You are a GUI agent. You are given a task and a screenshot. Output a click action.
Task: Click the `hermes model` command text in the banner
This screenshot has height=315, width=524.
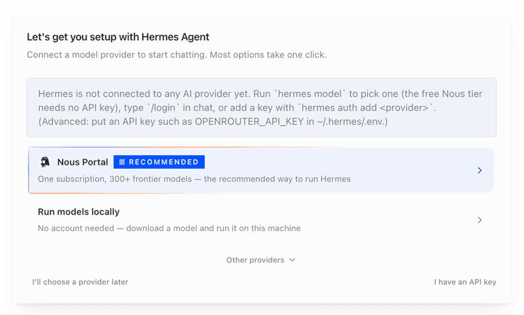point(310,94)
